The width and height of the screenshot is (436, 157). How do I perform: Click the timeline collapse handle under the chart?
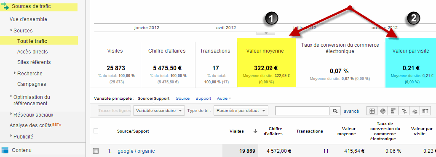pyautogui.click(x=265, y=33)
